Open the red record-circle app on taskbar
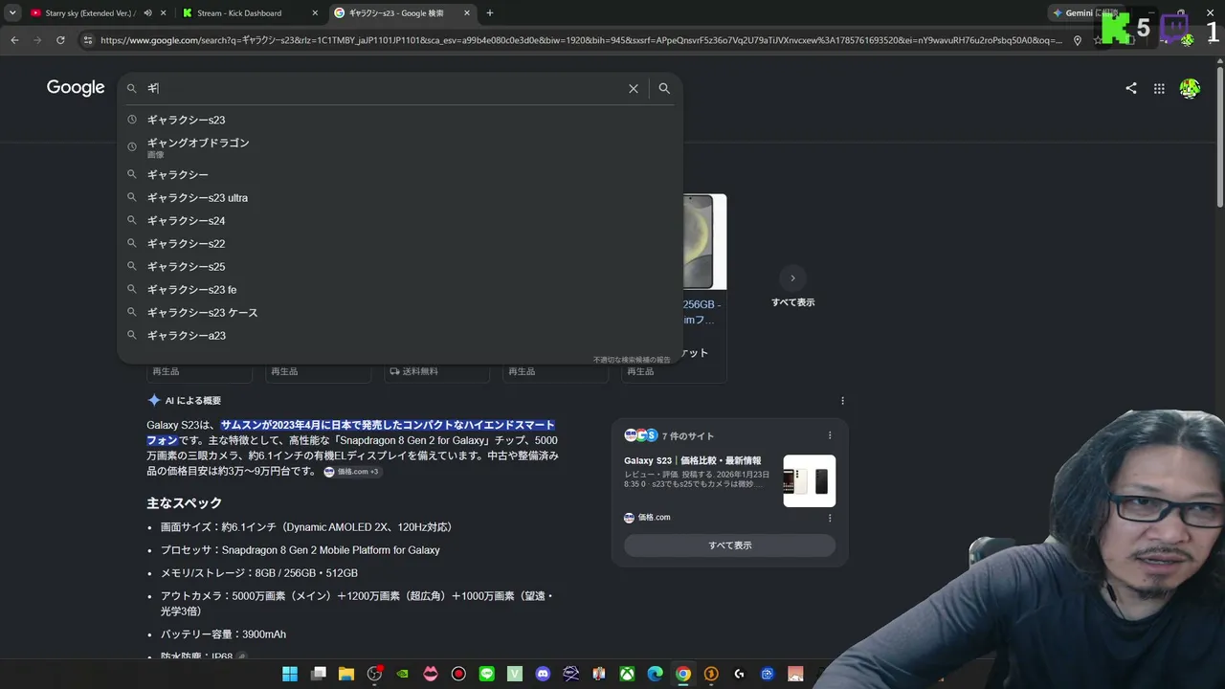This screenshot has height=689, width=1225. point(458,674)
